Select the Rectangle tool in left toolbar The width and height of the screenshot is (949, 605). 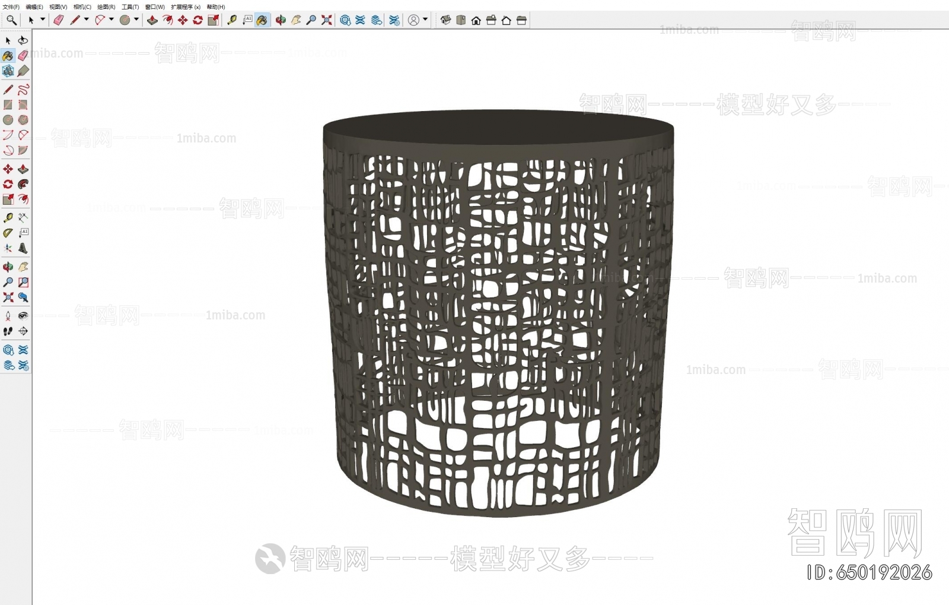coord(8,104)
